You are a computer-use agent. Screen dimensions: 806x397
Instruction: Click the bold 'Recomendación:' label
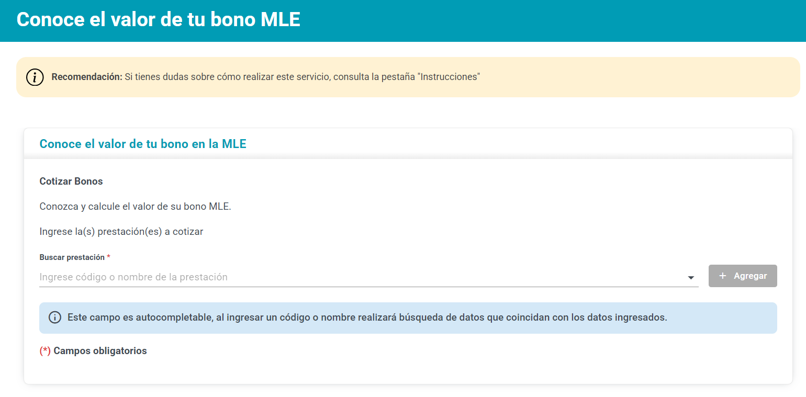click(x=86, y=77)
